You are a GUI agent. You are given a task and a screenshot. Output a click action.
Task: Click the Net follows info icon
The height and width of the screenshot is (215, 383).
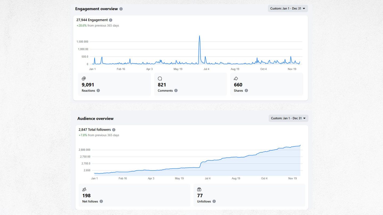pyautogui.click(x=101, y=201)
